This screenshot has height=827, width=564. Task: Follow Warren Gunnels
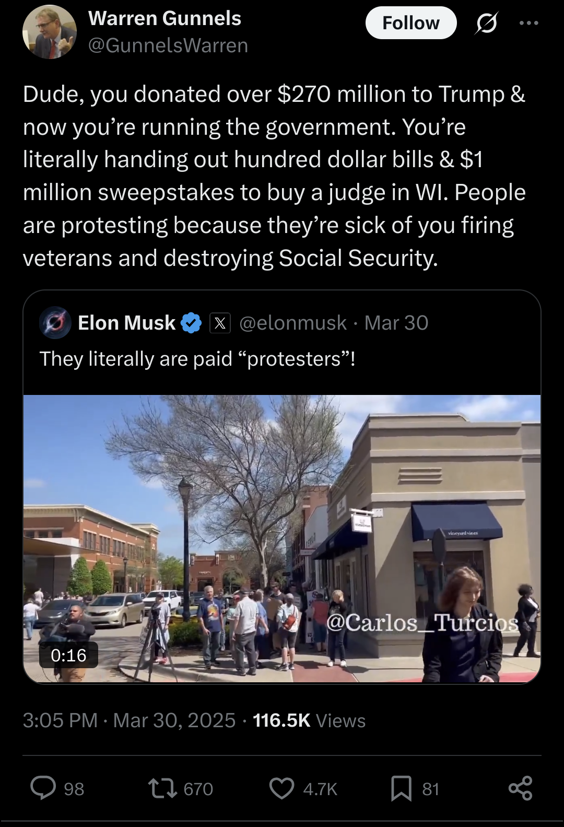[411, 23]
